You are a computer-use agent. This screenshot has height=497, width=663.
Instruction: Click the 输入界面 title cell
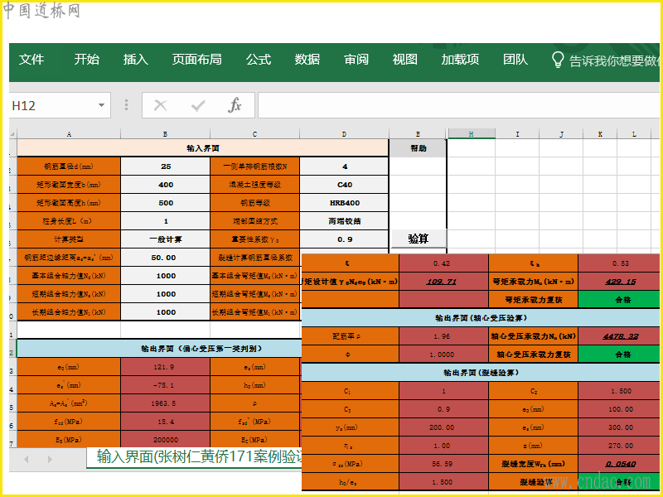[203, 148]
